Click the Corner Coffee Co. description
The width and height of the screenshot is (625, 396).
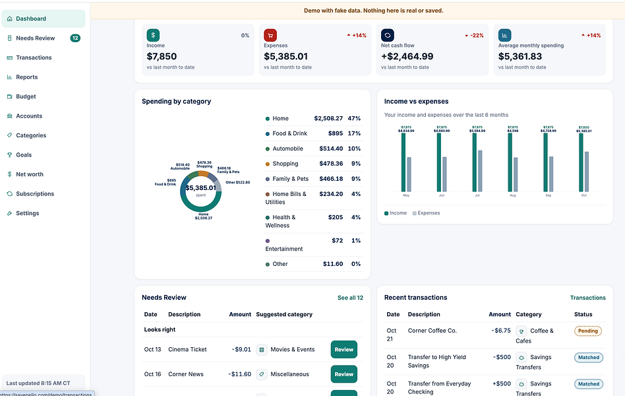(432, 331)
